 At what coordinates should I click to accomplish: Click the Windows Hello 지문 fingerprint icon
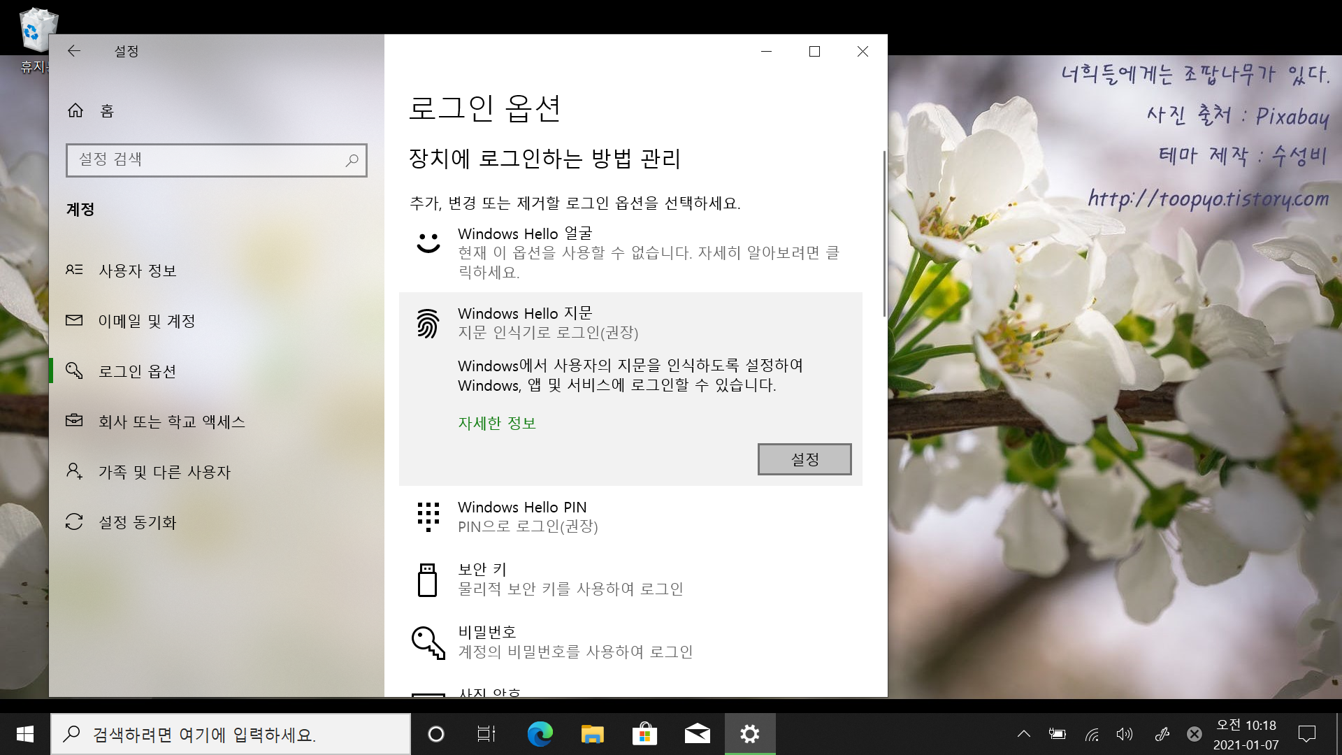point(428,323)
